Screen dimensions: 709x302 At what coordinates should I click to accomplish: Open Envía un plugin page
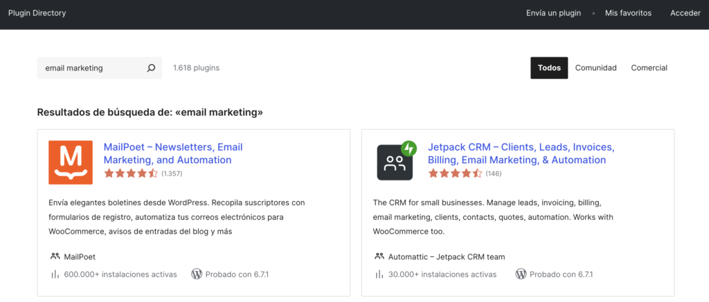pos(553,13)
